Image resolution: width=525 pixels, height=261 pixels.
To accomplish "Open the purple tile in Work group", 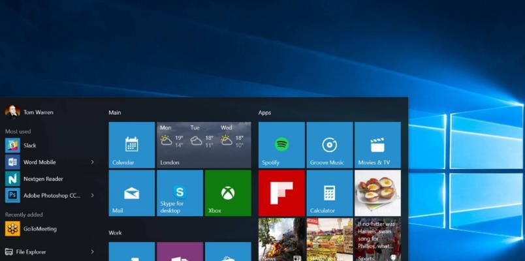I will [x=180, y=251].
